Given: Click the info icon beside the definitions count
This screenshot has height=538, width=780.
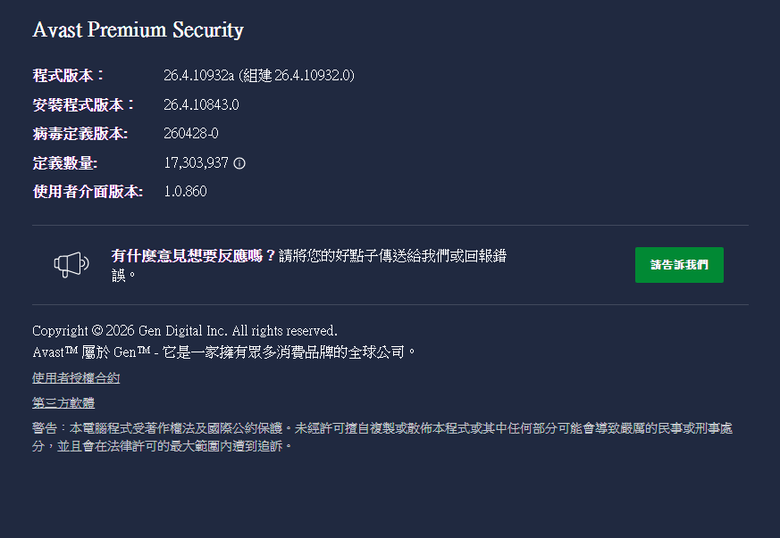Looking at the screenshot, I should click(x=239, y=163).
